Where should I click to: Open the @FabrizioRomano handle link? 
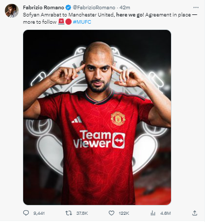click(x=94, y=8)
